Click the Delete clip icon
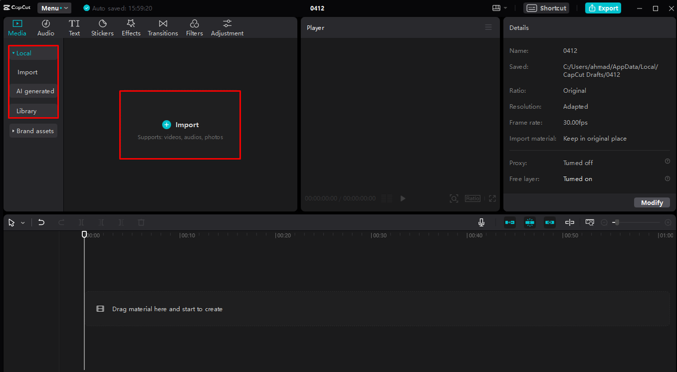The width and height of the screenshot is (677, 372). pos(141,223)
